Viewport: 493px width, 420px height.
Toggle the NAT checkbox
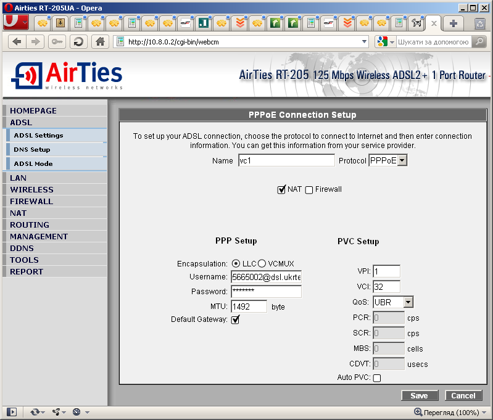[281, 189]
